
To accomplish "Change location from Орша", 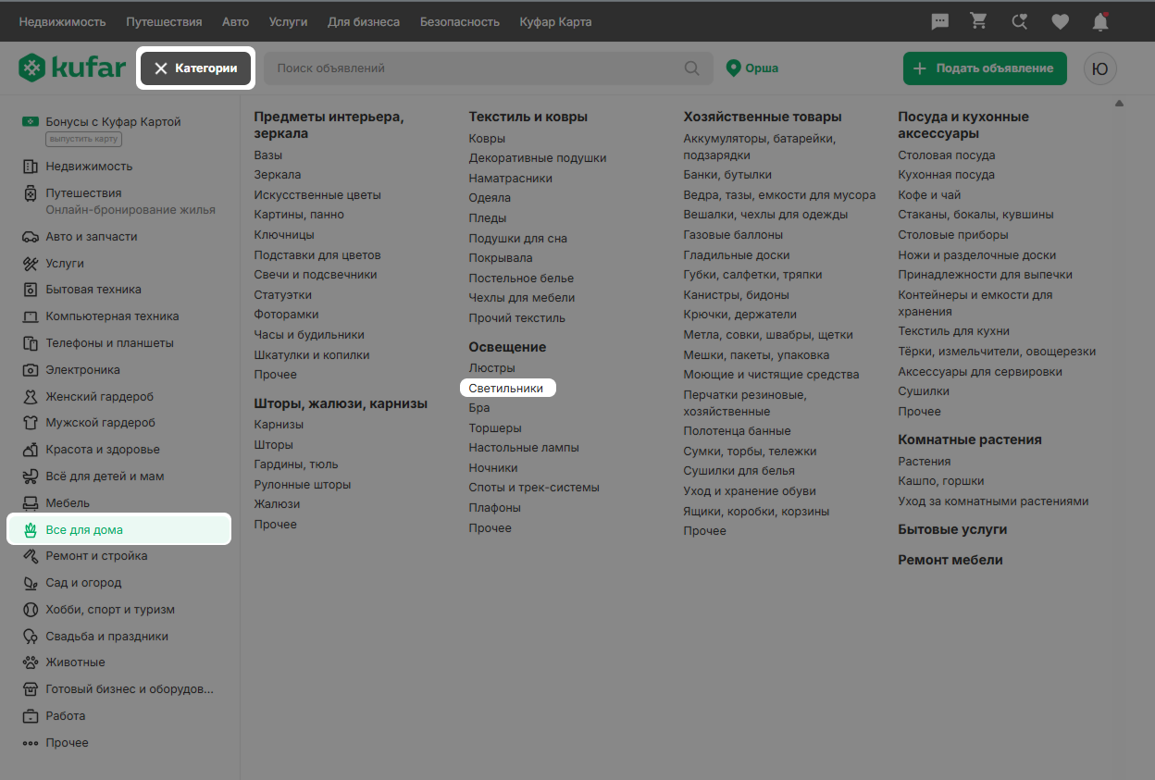I will (x=752, y=68).
